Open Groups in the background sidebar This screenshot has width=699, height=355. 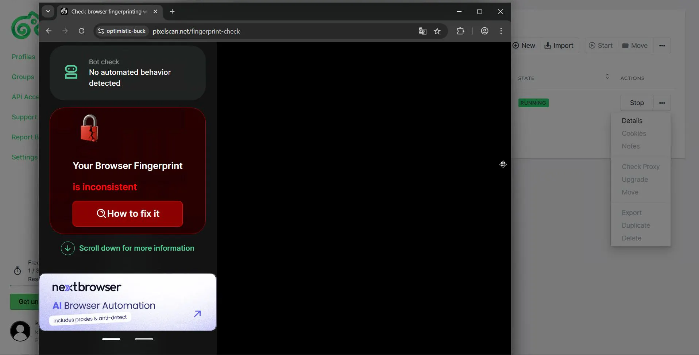23,77
